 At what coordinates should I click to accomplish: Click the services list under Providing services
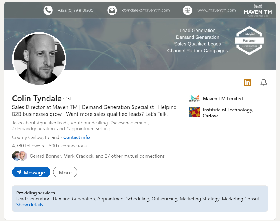click(139, 199)
